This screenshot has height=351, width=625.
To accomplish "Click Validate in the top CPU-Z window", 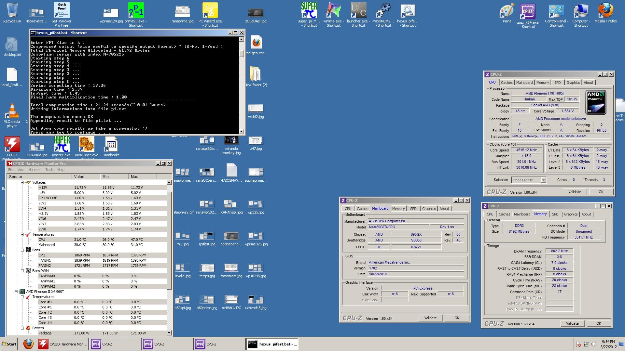I will coord(575,192).
